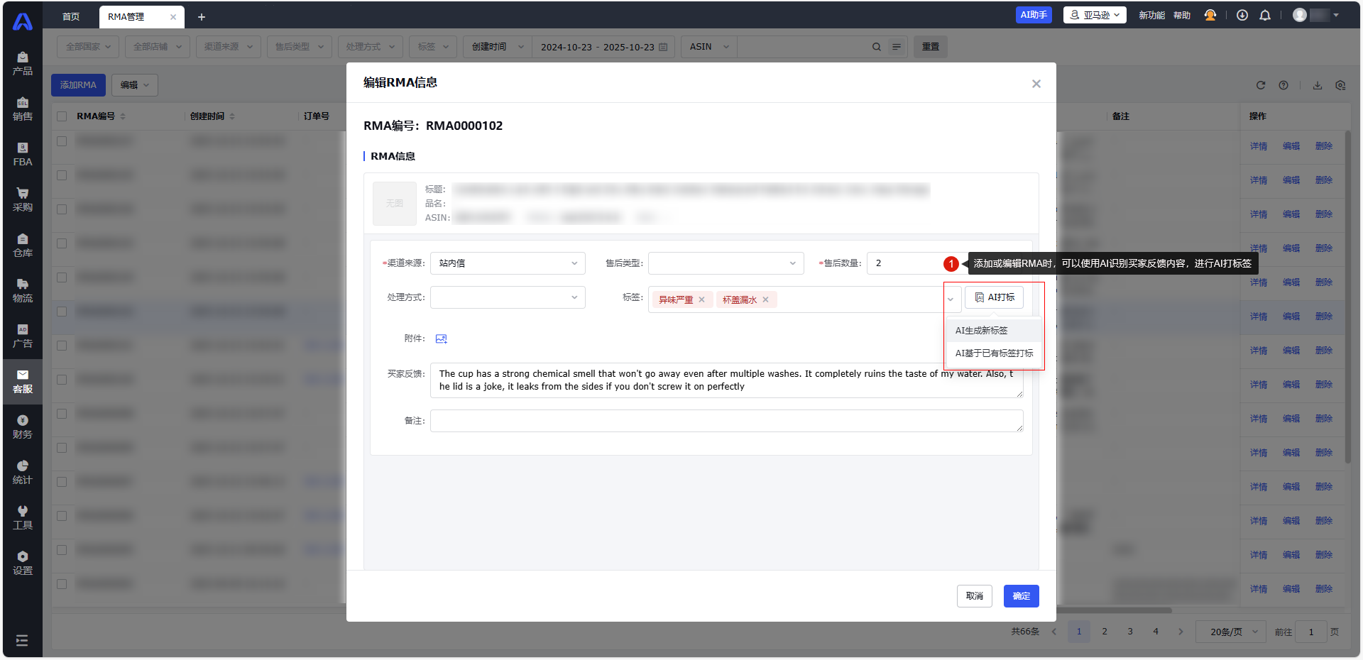The image size is (1363, 660).
Task: Click the notification bell icon
Action: [x=1264, y=16]
